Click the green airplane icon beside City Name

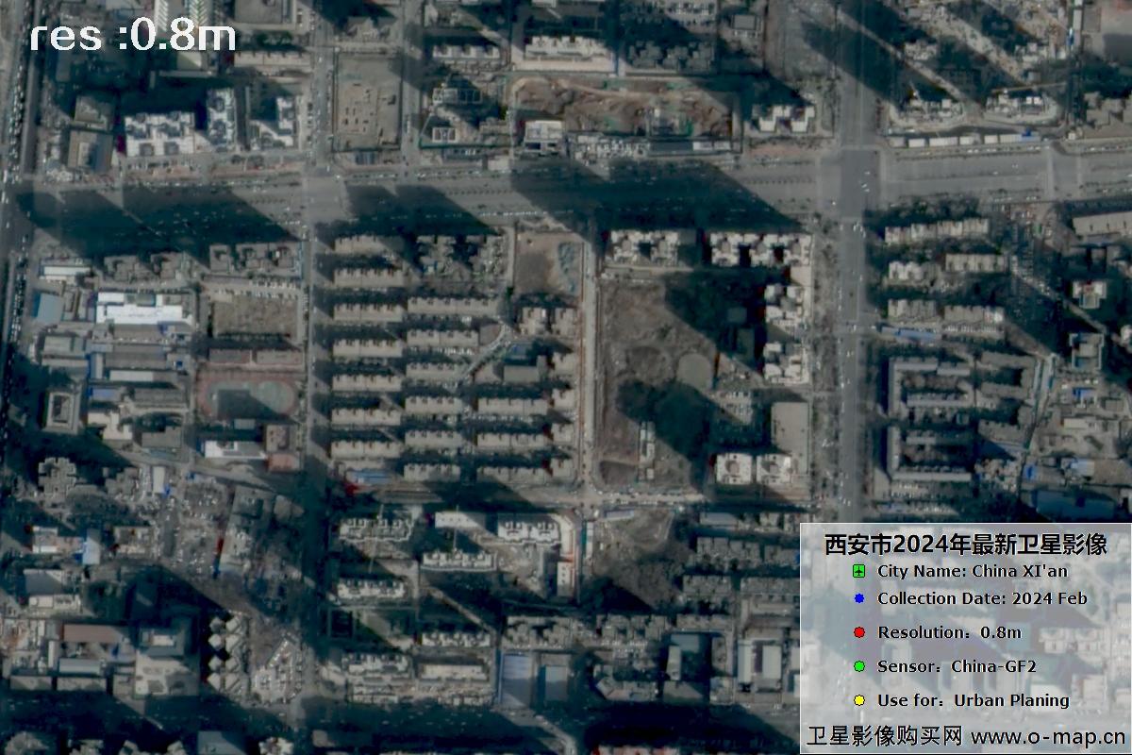[x=858, y=571]
